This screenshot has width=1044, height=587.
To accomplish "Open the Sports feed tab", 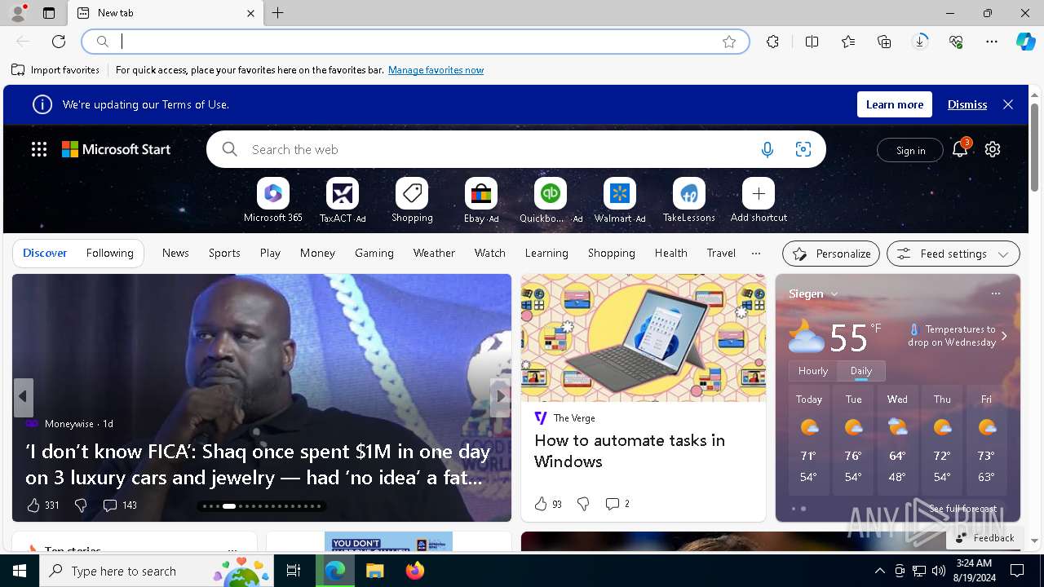I will pyautogui.click(x=224, y=254).
